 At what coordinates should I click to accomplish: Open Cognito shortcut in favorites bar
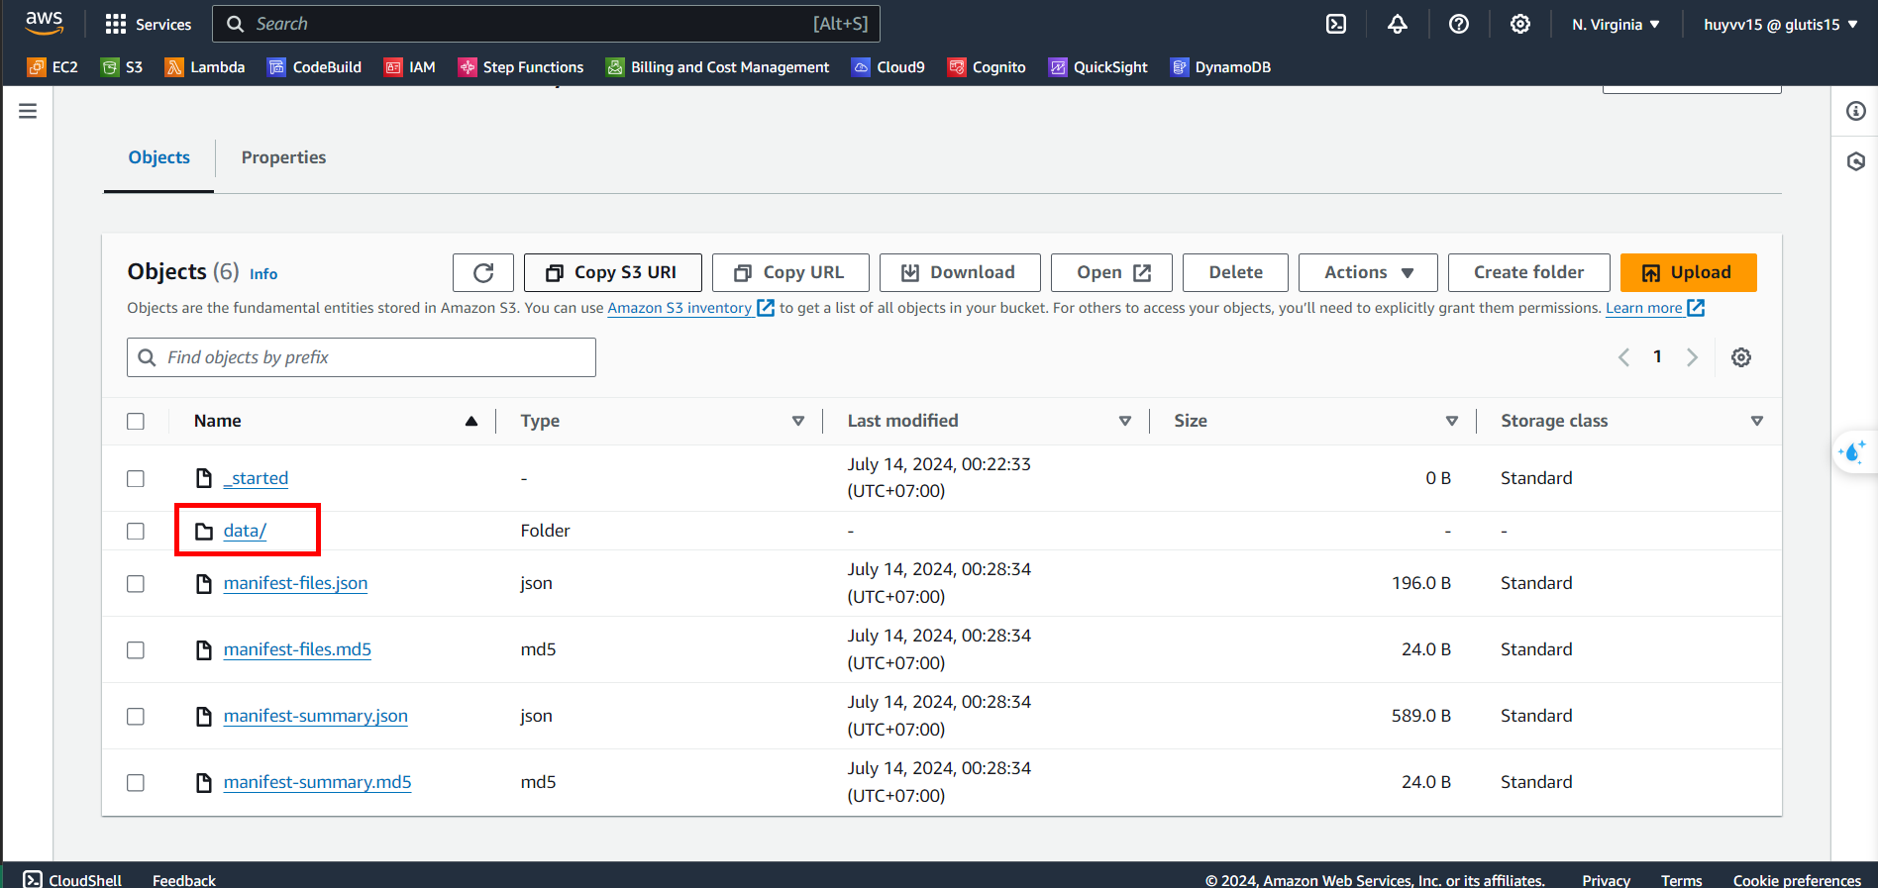click(987, 67)
